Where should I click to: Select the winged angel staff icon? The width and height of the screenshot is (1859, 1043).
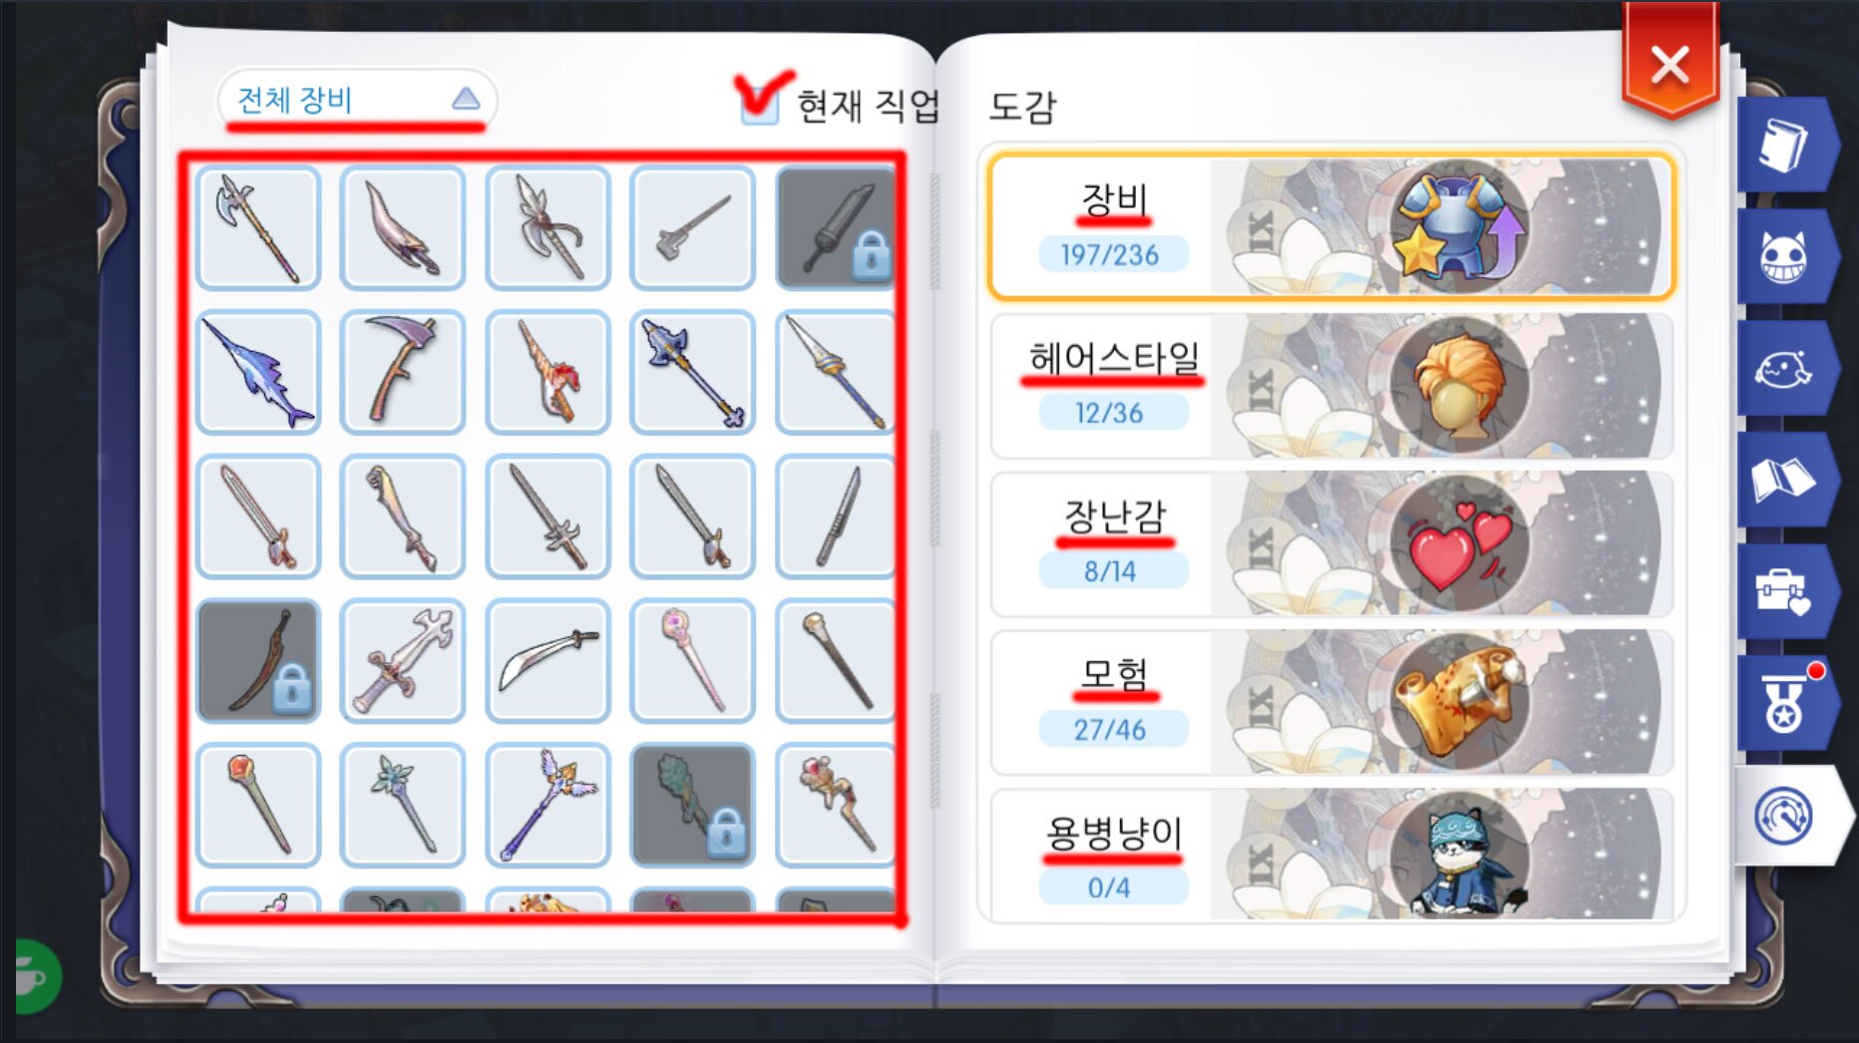click(x=548, y=805)
